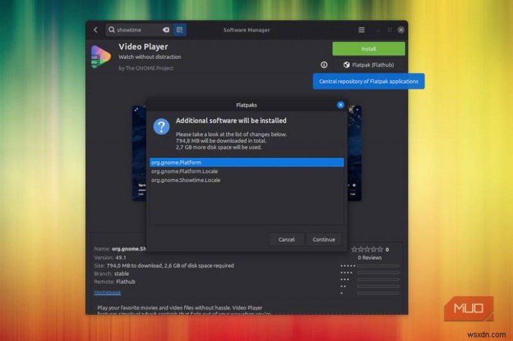
Task: Click the green Install button
Action: [x=369, y=49]
